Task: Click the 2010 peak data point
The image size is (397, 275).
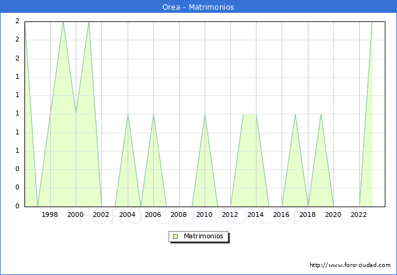Action: pyautogui.click(x=205, y=114)
